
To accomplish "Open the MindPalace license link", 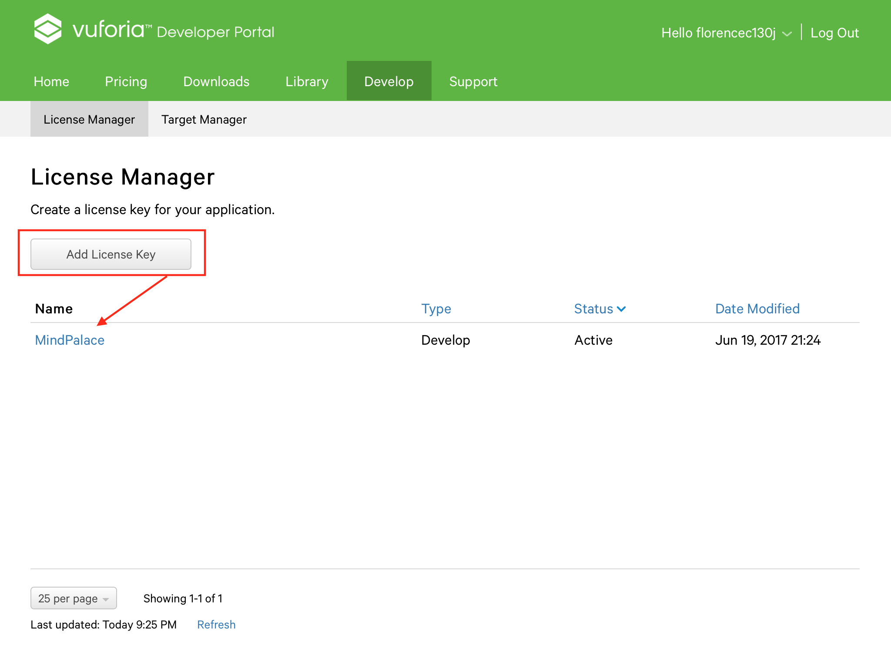I will 68,340.
